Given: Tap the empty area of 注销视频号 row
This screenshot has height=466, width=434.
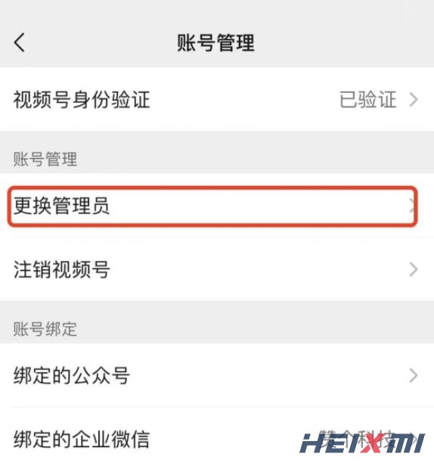Looking at the screenshot, I should coord(259,269).
